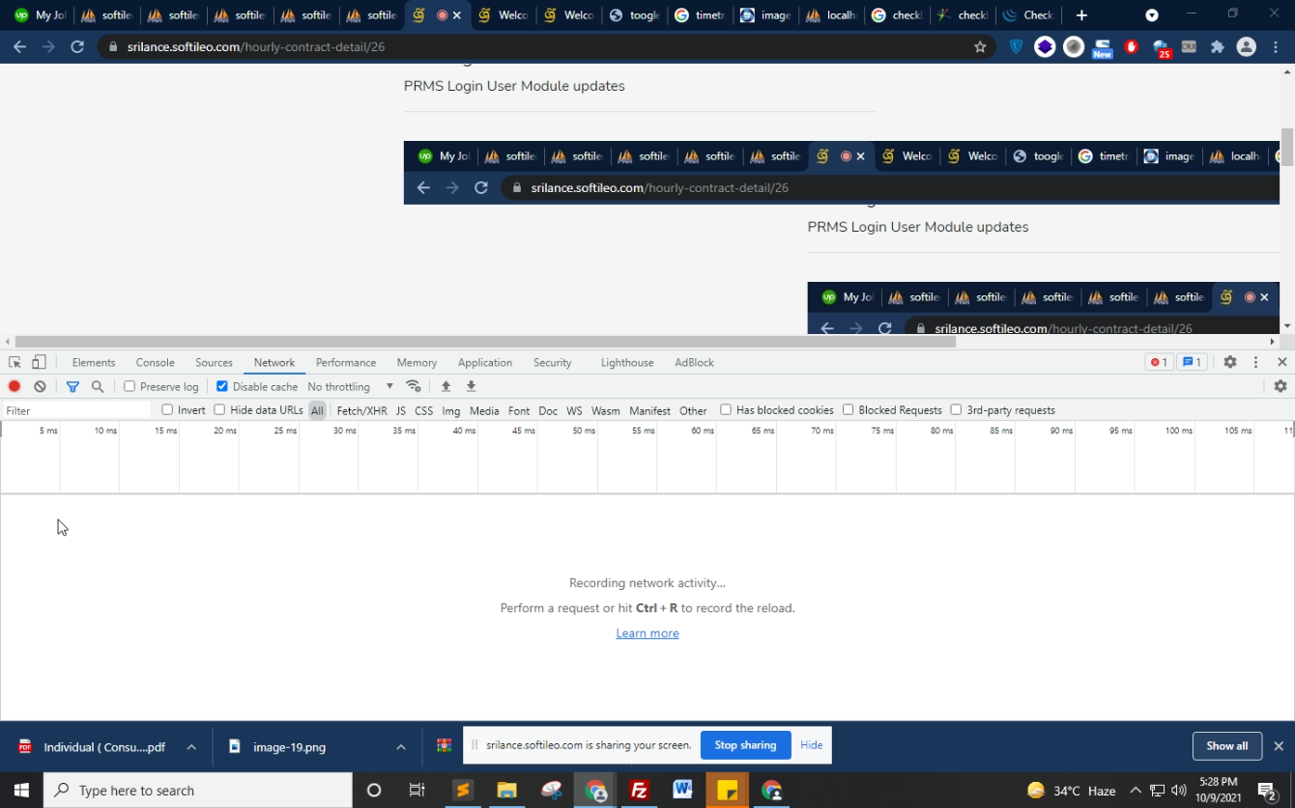Uncheck the Disable cache checkbox

click(x=222, y=386)
